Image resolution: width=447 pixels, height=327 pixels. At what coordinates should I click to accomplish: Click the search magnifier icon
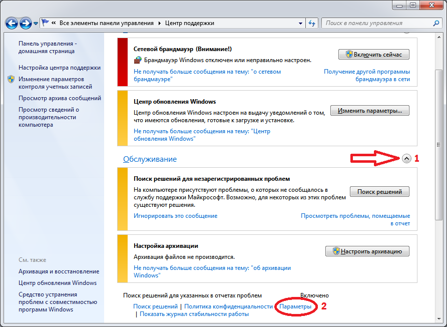pyautogui.click(x=435, y=23)
